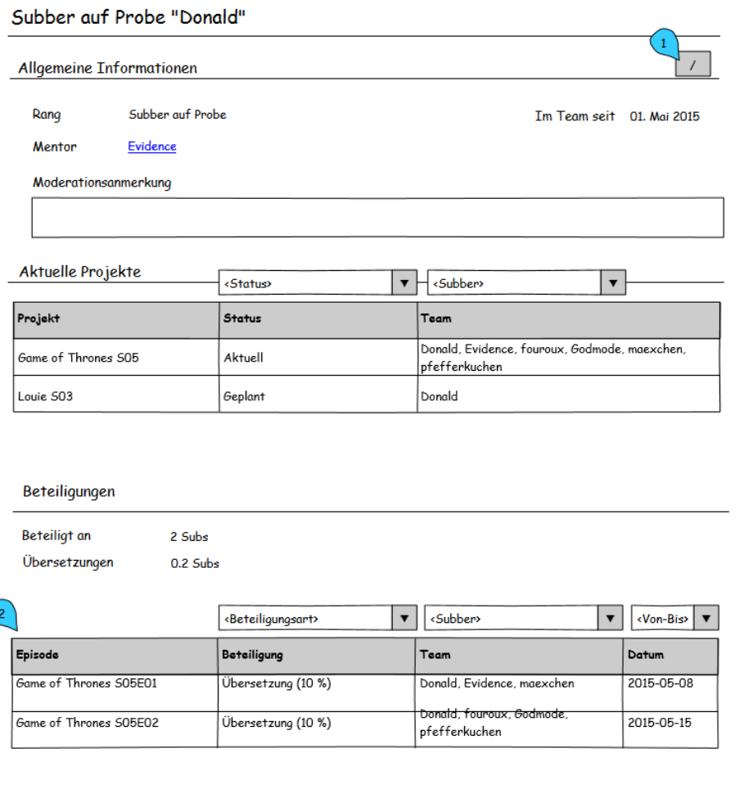Click the blue annotation marker 2
Screen dimensions: 753x807
point(7,614)
